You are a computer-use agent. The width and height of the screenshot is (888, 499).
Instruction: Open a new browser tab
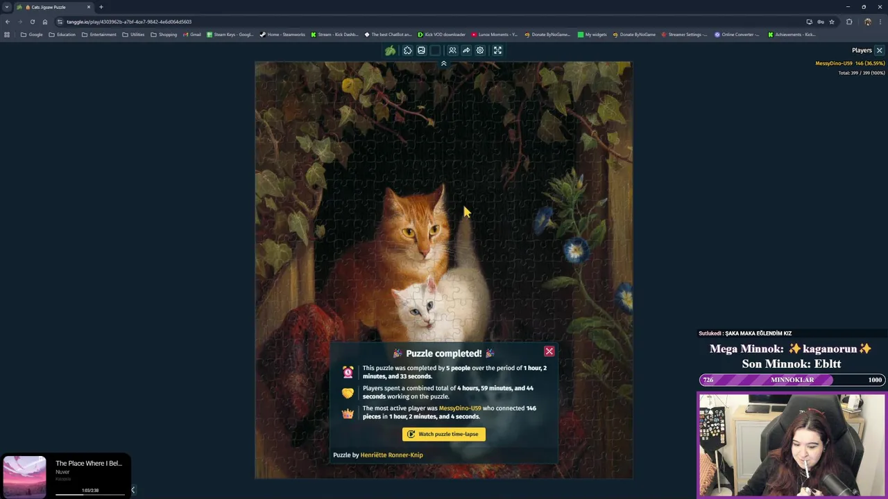(x=101, y=7)
